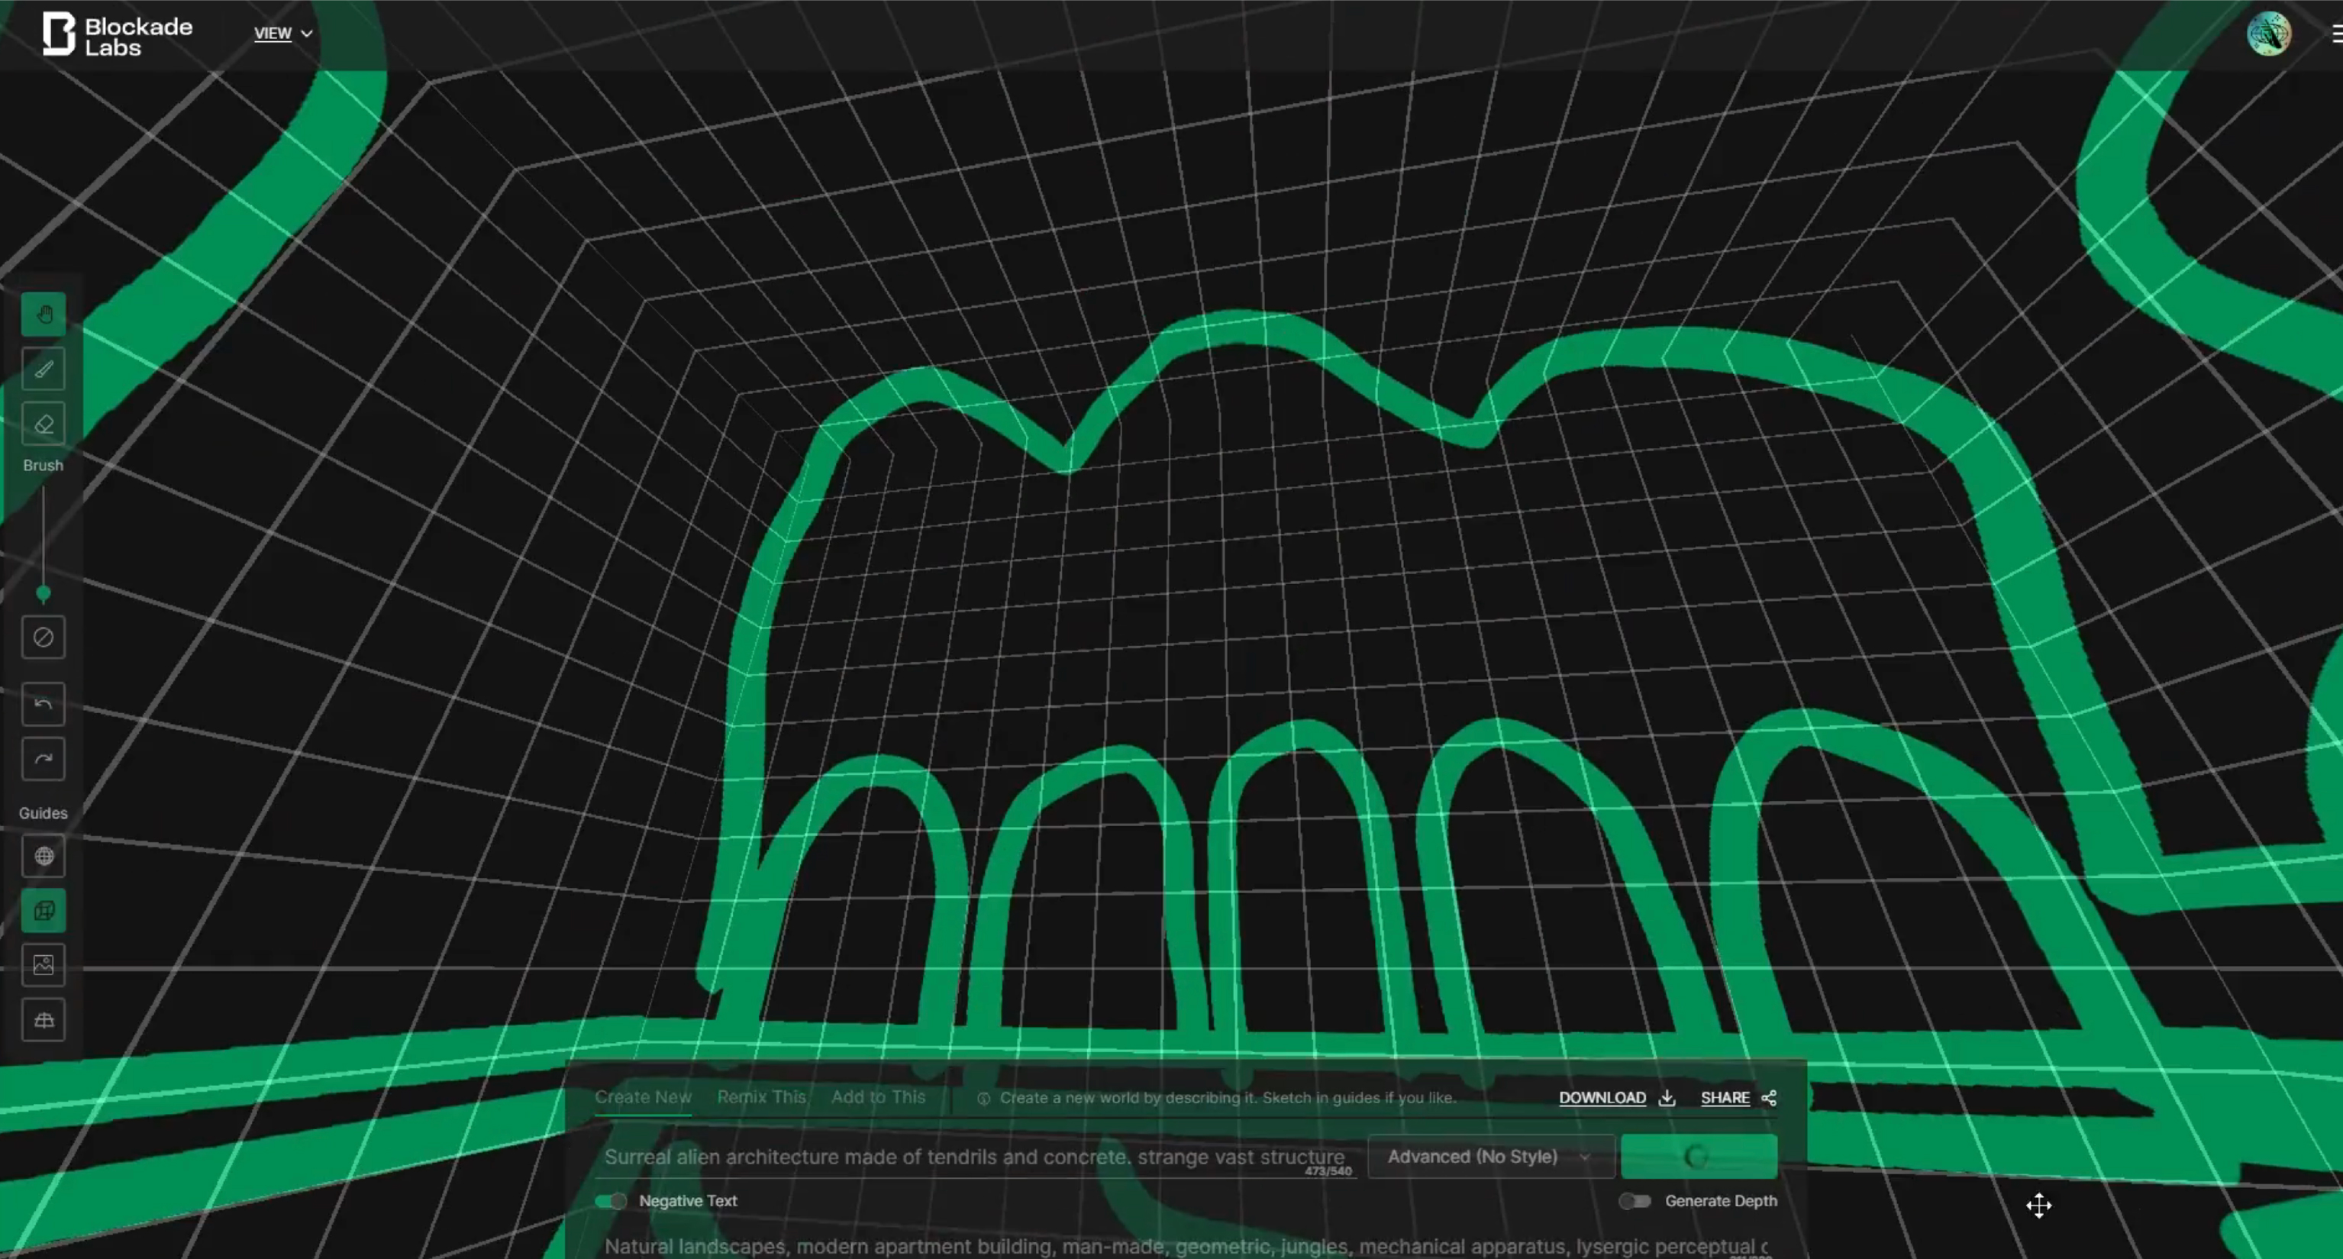Viewport: 2343px width, 1259px height.
Task: Select the hand pan tool
Action: click(x=44, y=315)
